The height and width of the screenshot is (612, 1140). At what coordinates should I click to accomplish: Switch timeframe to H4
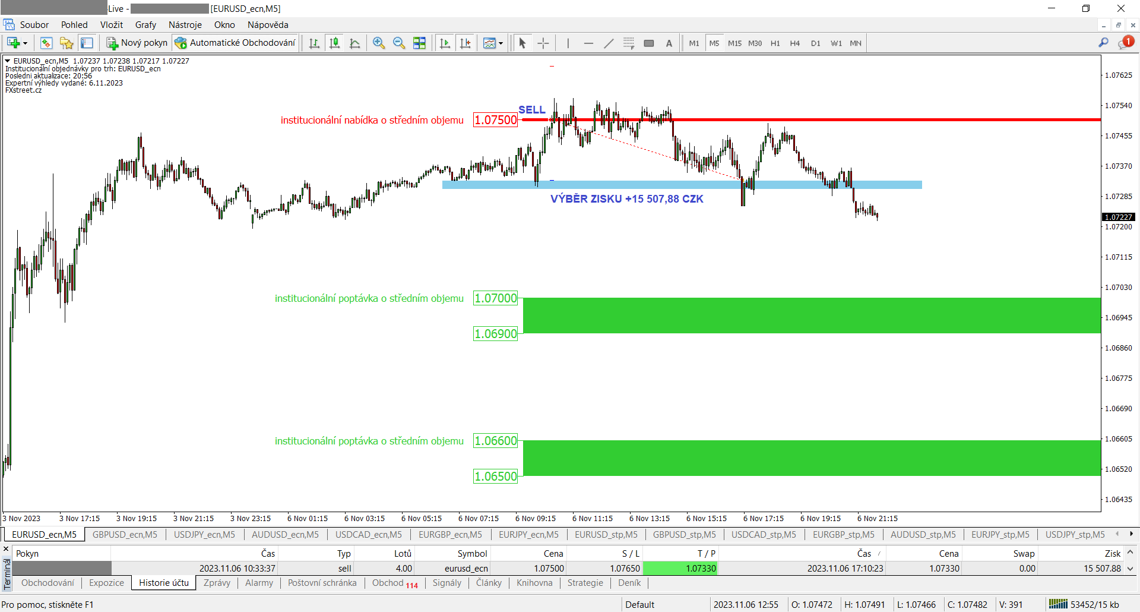(795, 43)
